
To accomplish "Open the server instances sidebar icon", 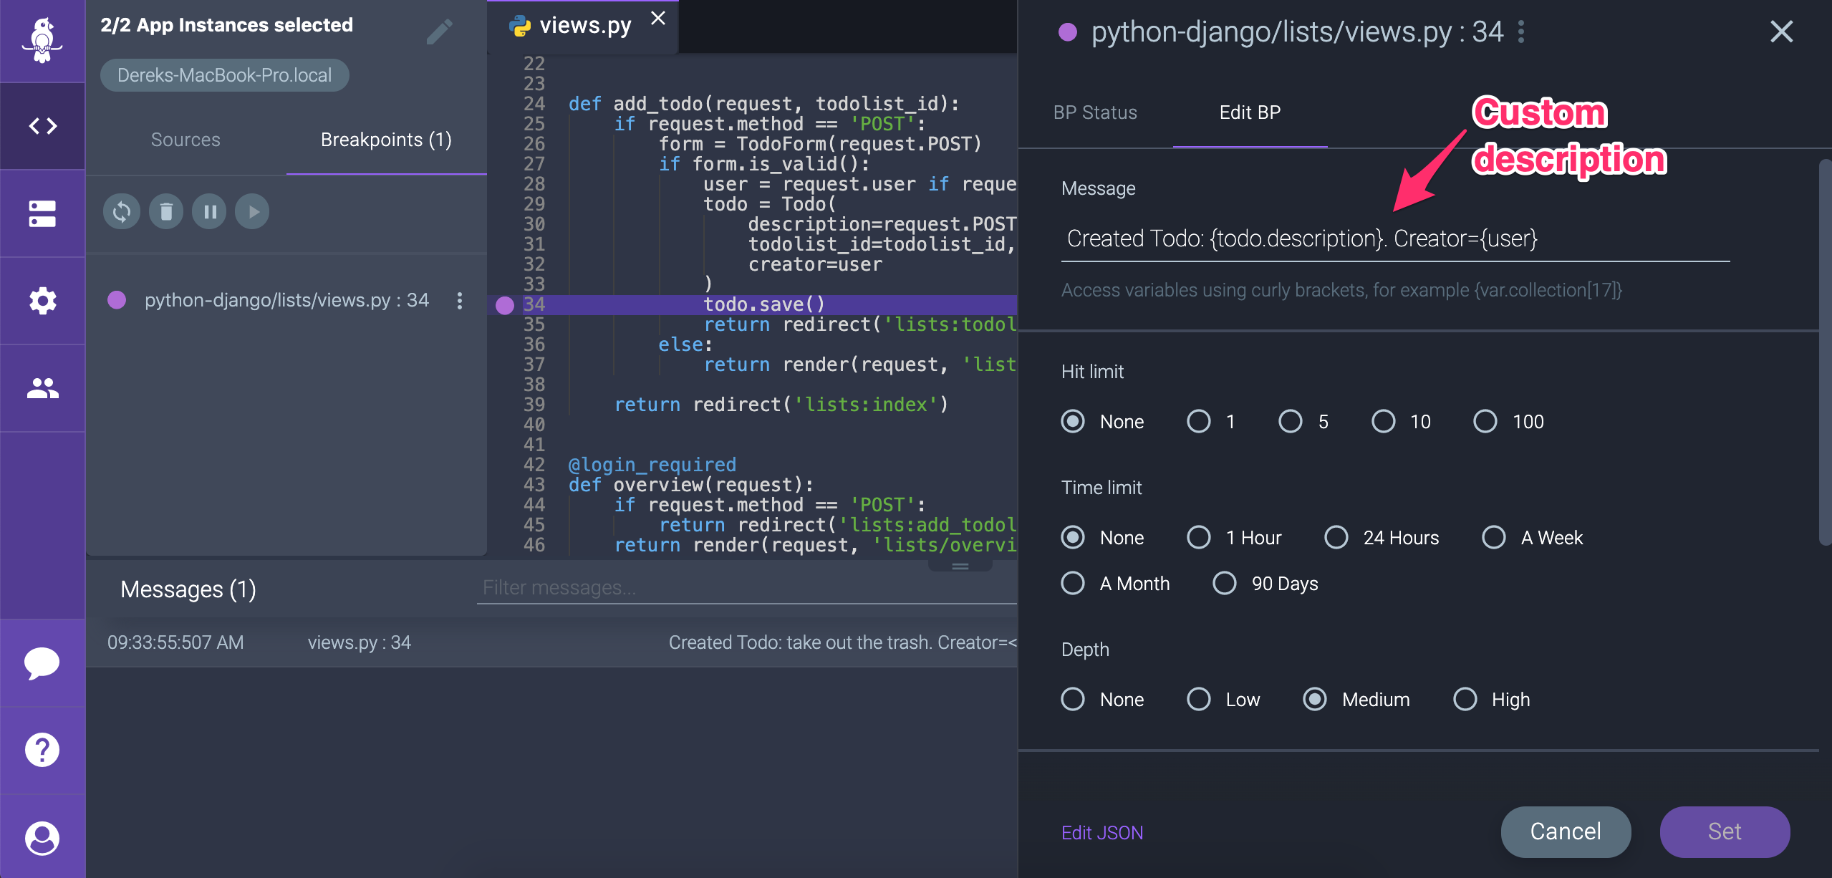I will coord(42,213).
